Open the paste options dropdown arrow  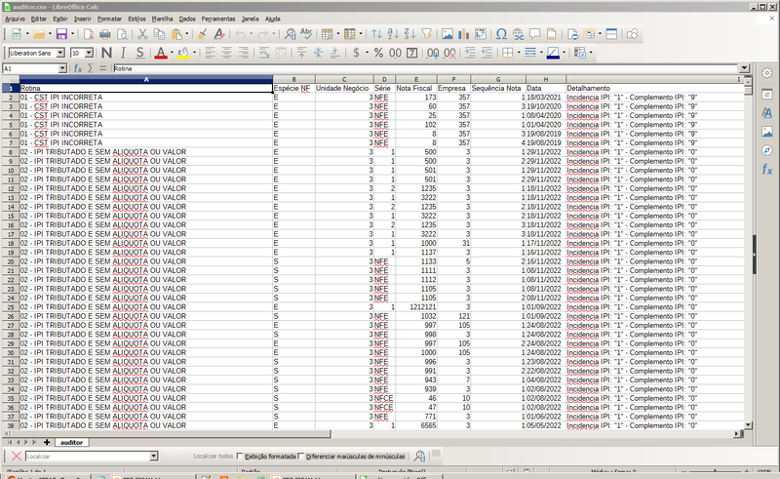186,34
